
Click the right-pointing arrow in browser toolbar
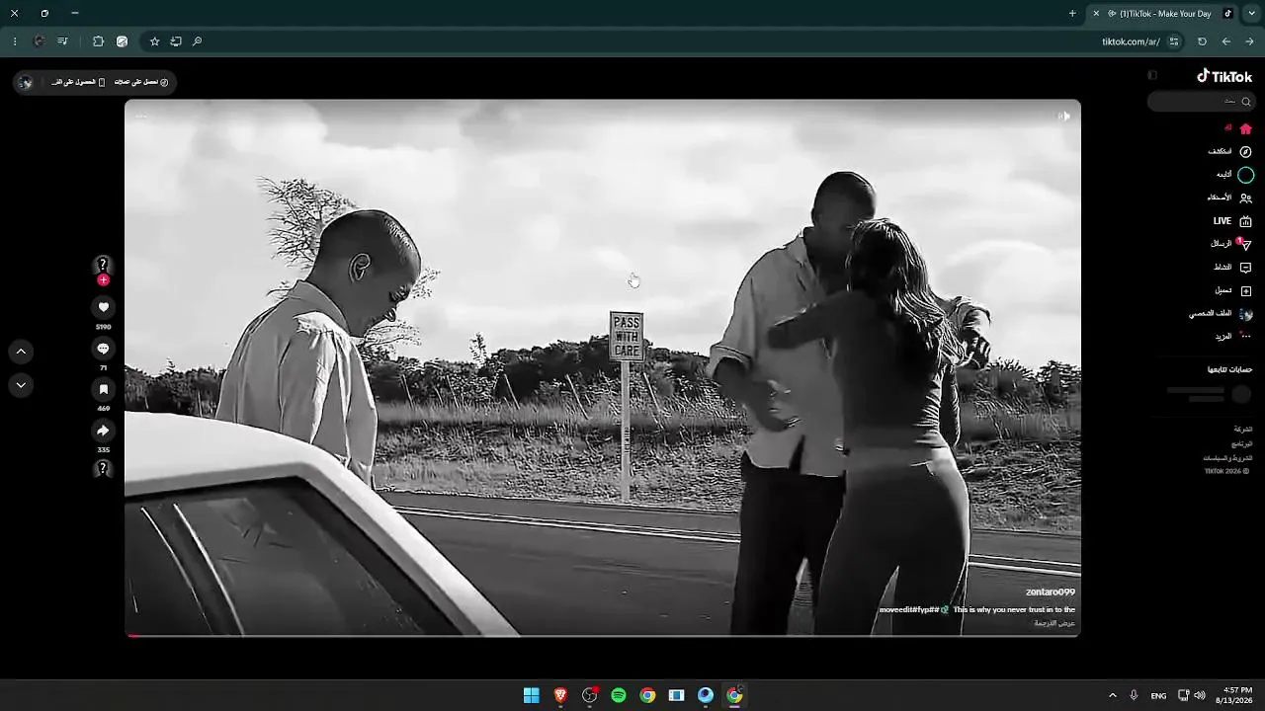[1249, 41]
